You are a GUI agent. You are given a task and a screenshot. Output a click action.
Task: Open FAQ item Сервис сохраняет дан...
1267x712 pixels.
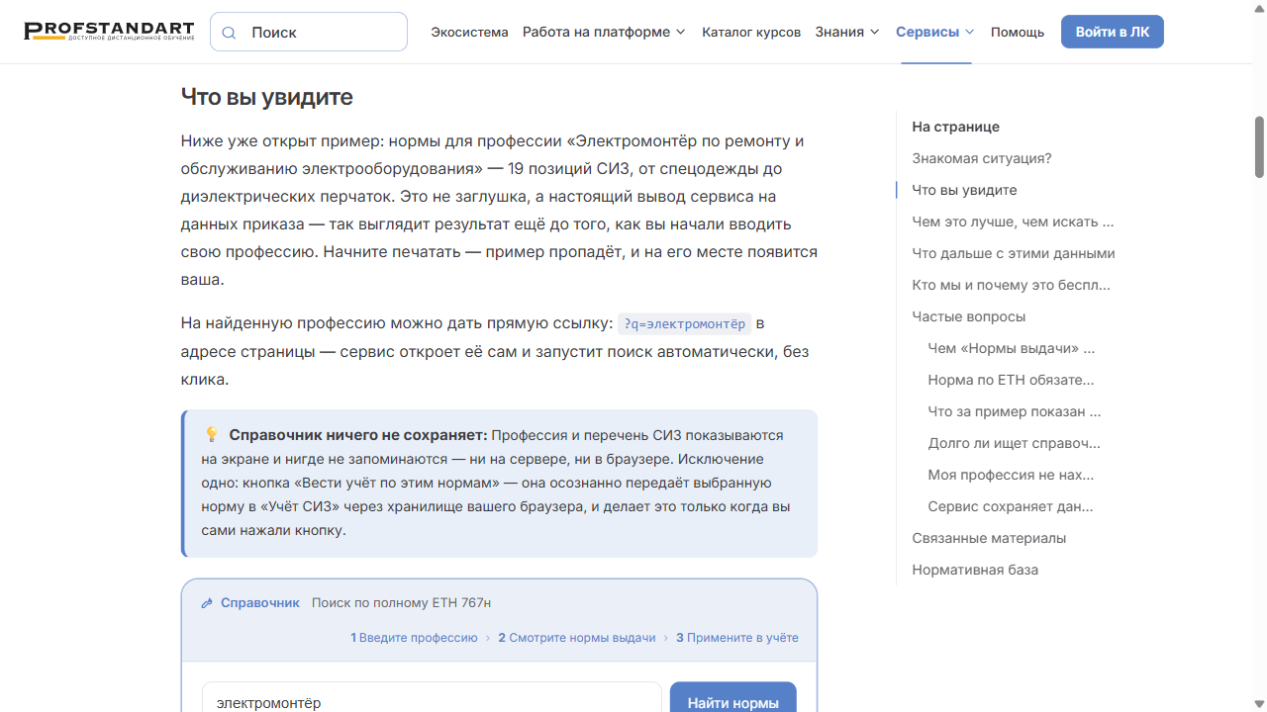click(1011, 506)
